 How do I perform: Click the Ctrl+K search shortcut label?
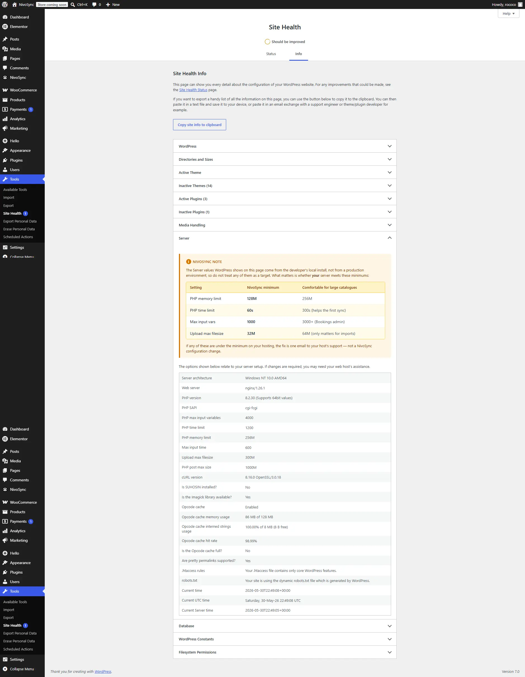[x=82, y=5]
